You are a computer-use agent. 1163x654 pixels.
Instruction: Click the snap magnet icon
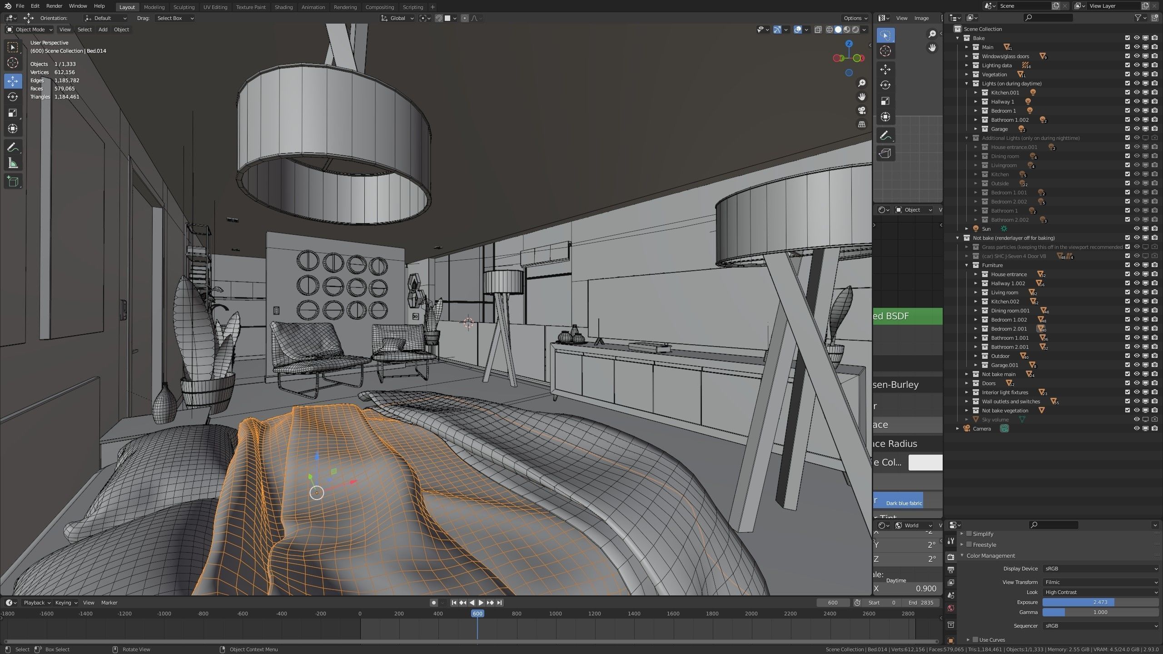(439, 18)
